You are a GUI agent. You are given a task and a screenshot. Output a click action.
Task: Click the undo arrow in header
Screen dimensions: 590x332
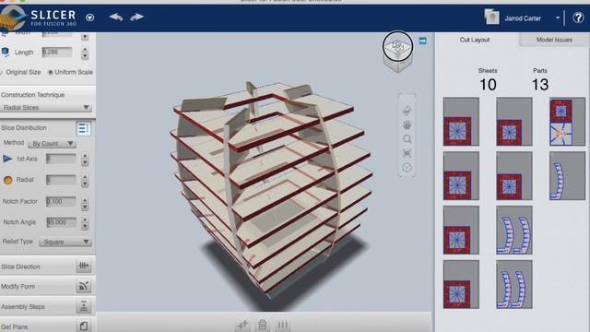tap(116, 17)
